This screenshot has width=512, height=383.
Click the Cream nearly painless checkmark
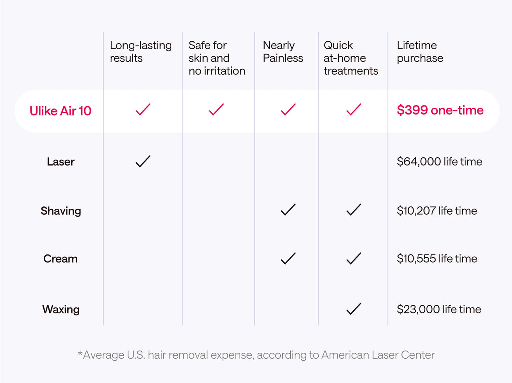pos(288,258)
